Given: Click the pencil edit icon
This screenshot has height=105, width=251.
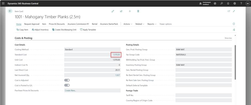Looking at the screenshot, I should coord(113,11).
